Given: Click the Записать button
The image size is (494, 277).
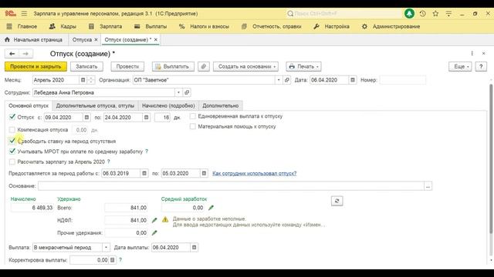Looking at the screenshot, I should [86, 67].
